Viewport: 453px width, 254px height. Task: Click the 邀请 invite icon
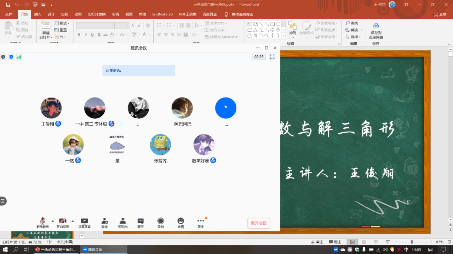click(104, 222)
